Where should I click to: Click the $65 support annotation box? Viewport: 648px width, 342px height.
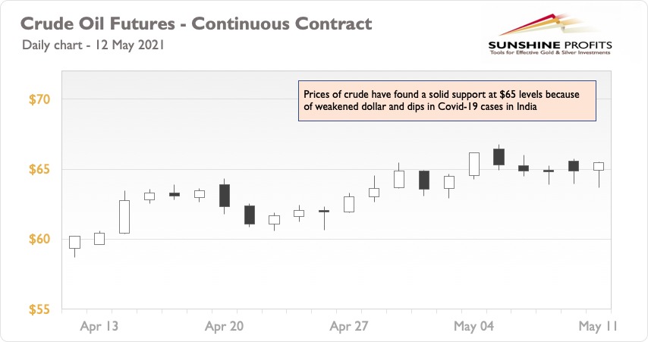447,101
